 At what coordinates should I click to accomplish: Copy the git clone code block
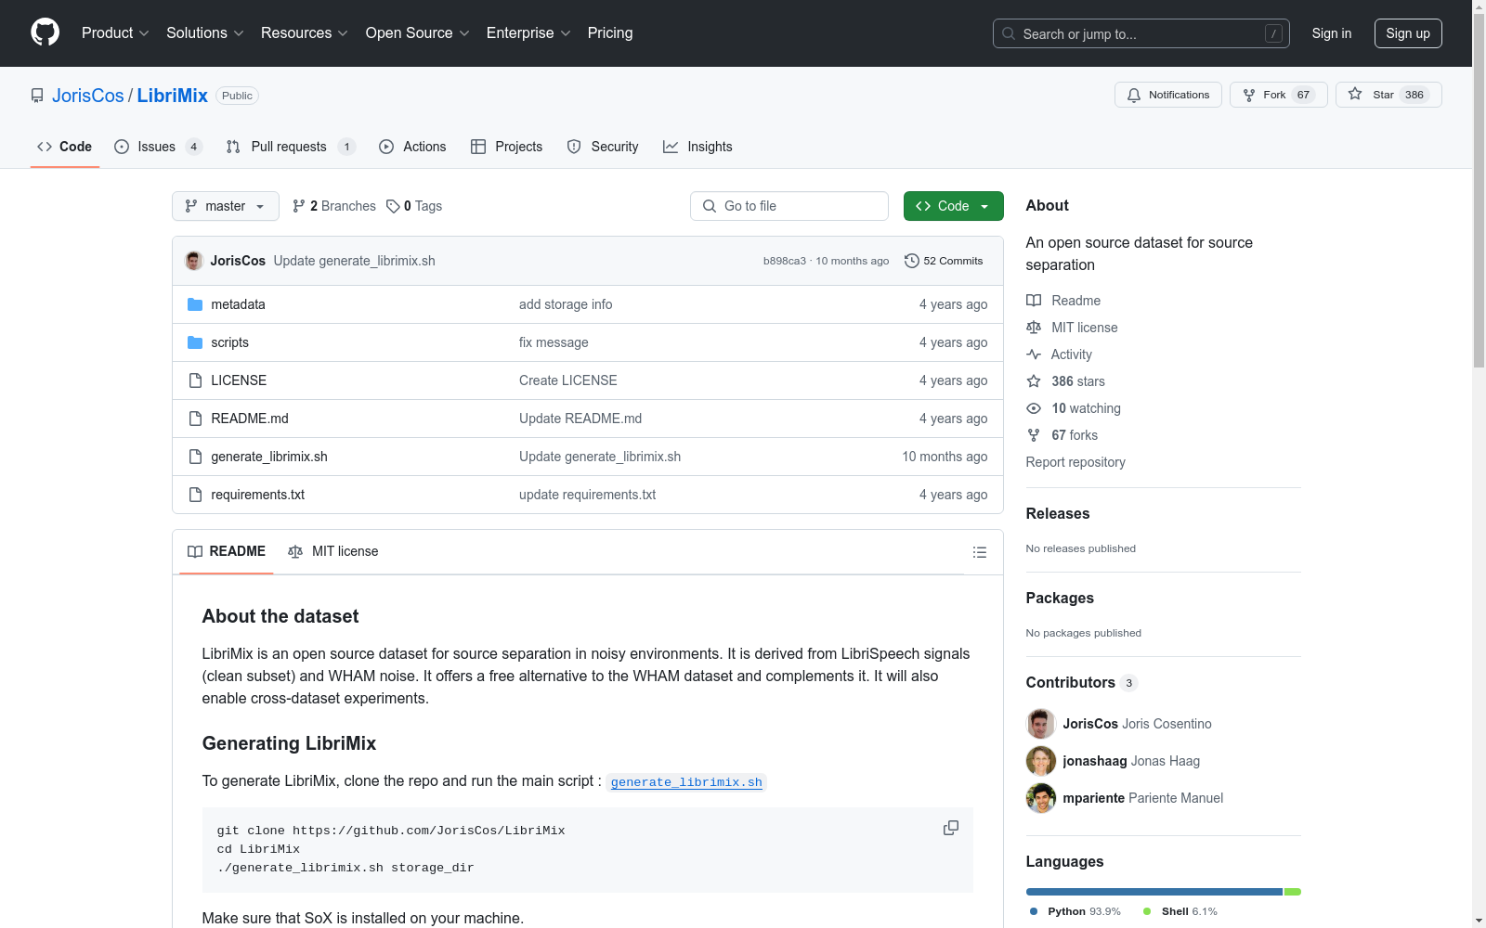point(951,828)
